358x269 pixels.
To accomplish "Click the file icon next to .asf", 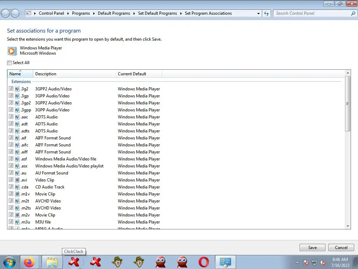I will point(17,159).
